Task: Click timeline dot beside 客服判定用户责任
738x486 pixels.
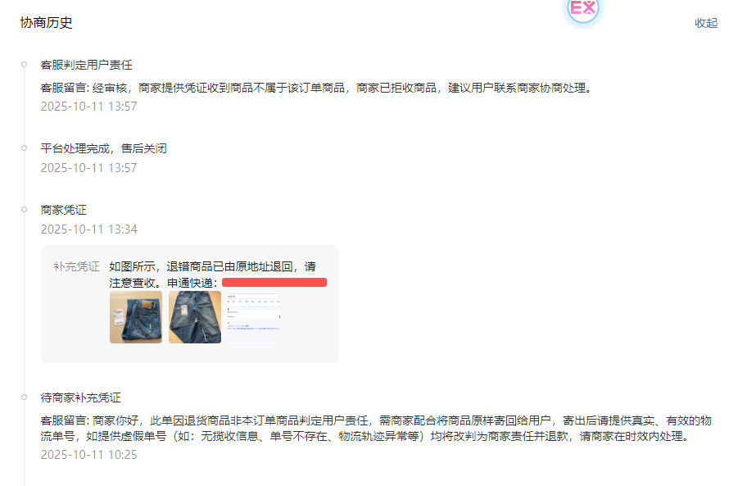Action: [24, 65]
